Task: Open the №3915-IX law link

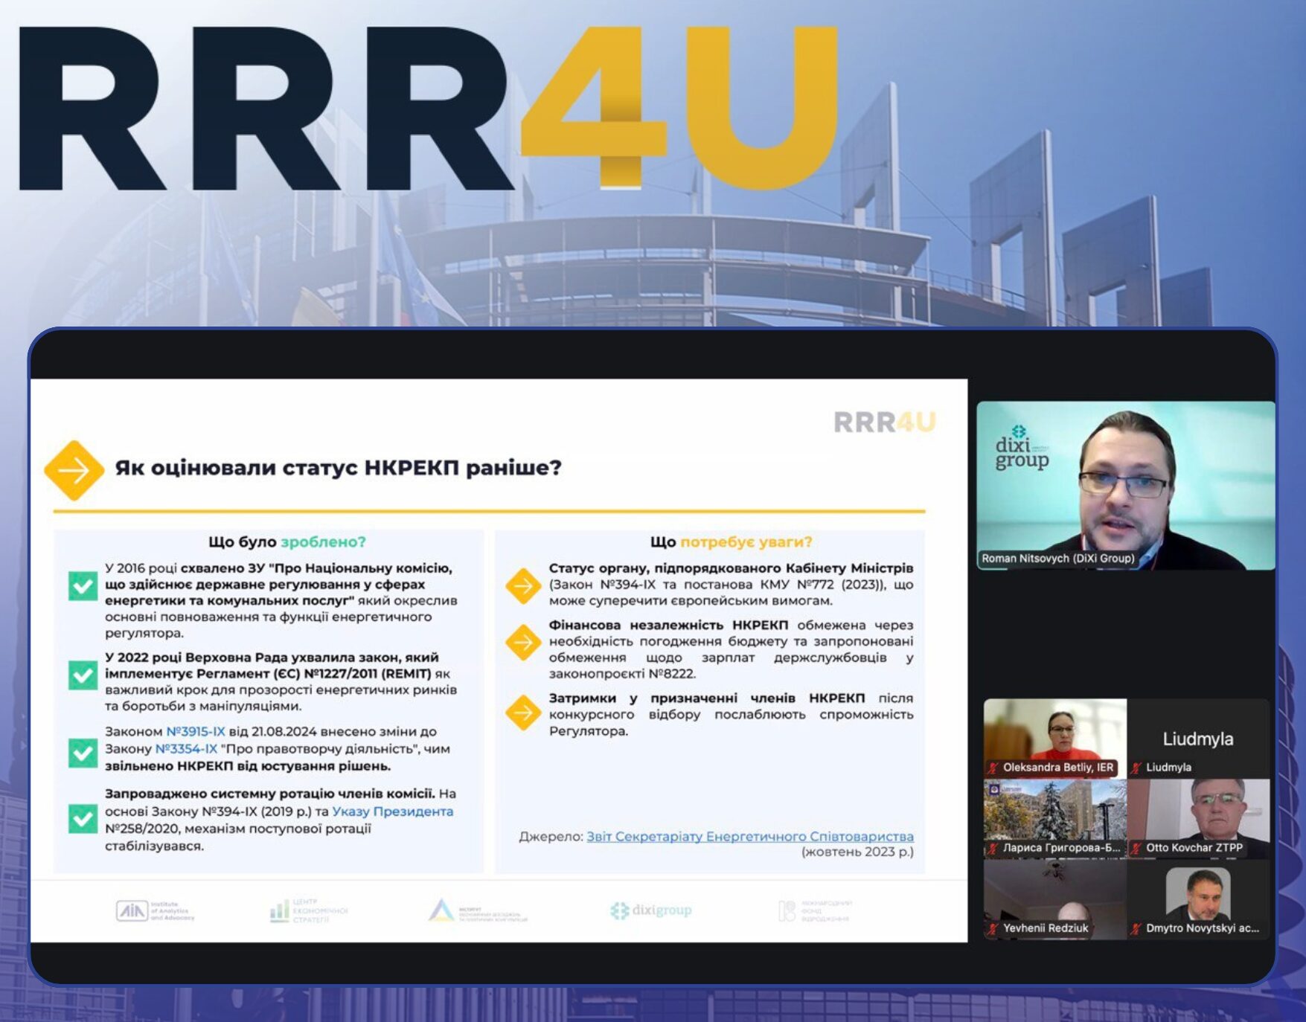Action: [195, 732]
